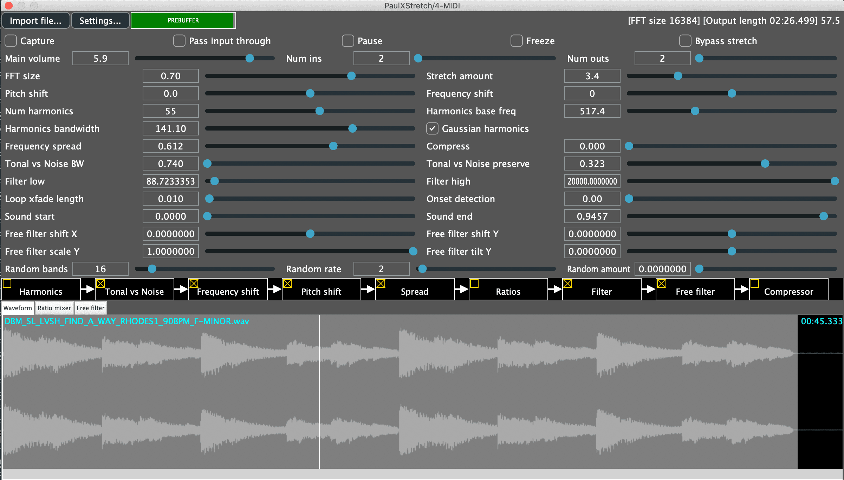Screen dimensions: 844x480
Task: Click the Frequency spread slider handle
Action: point(333,146)
